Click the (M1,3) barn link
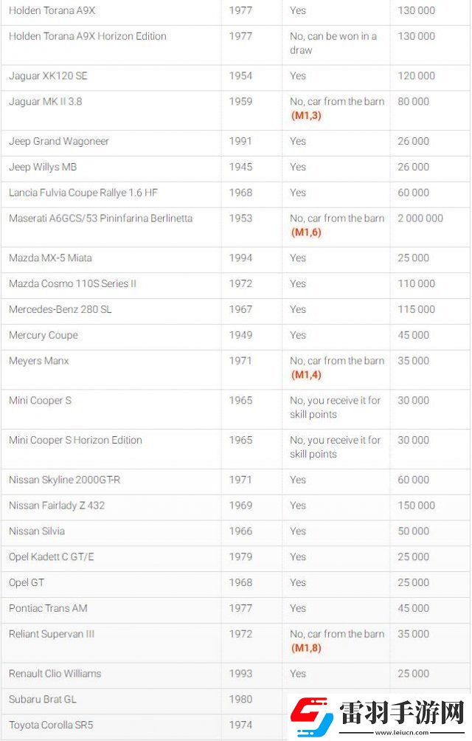 coord(306,116)
